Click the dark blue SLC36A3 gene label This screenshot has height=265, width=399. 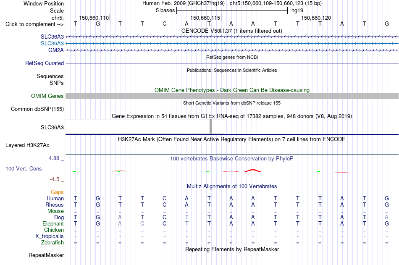click(x=52, y=37)
